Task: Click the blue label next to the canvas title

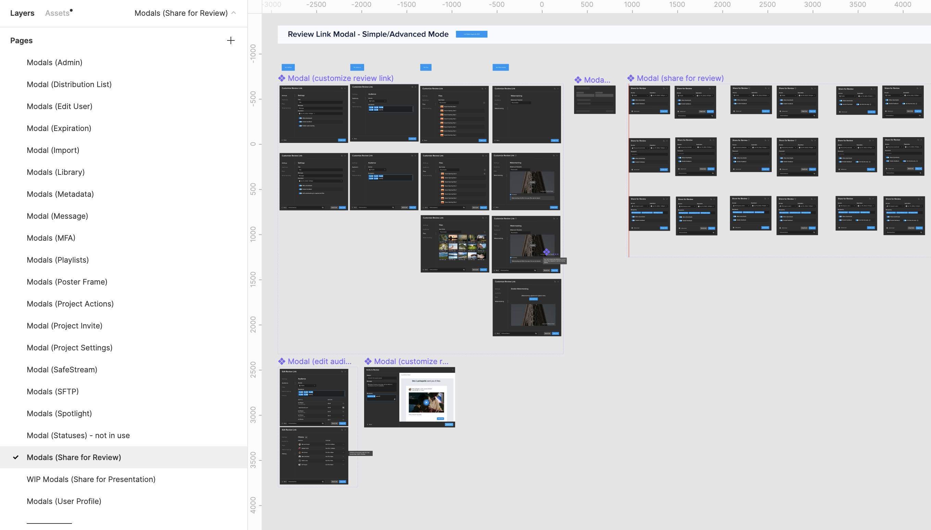Action: [x=471, y=34]
